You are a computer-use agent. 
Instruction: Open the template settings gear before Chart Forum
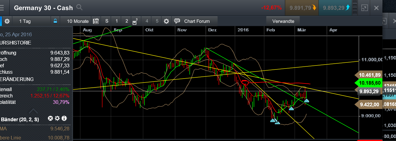pyautogui.click(x=166, y=21)
